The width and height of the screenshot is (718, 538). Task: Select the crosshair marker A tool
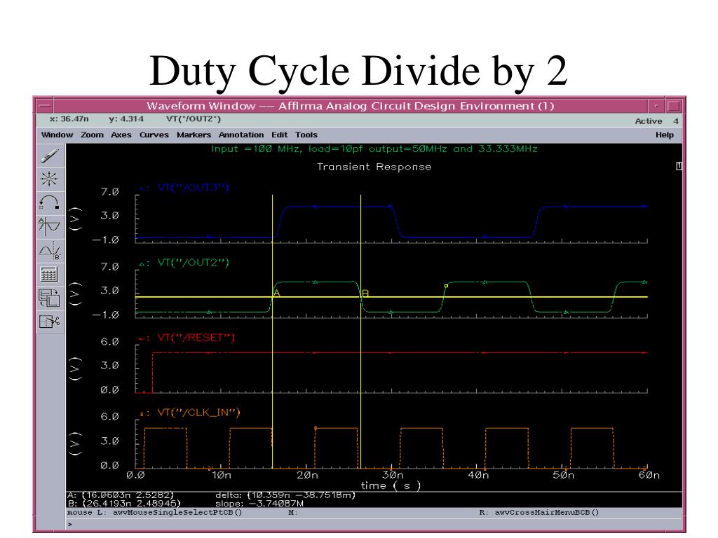click(x=50, y=226)
